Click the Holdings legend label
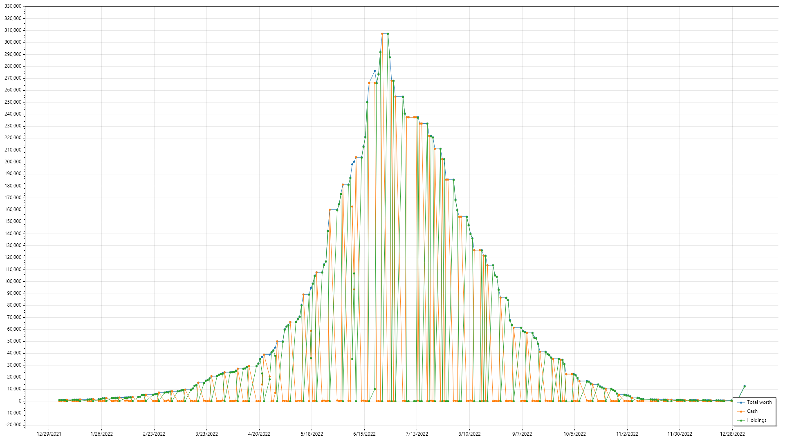The height and width of the screenshot is (441, 785). pyautogui.click(x=756, y=420)
